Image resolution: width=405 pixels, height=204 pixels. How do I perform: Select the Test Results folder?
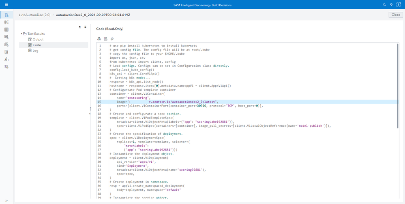34,34
